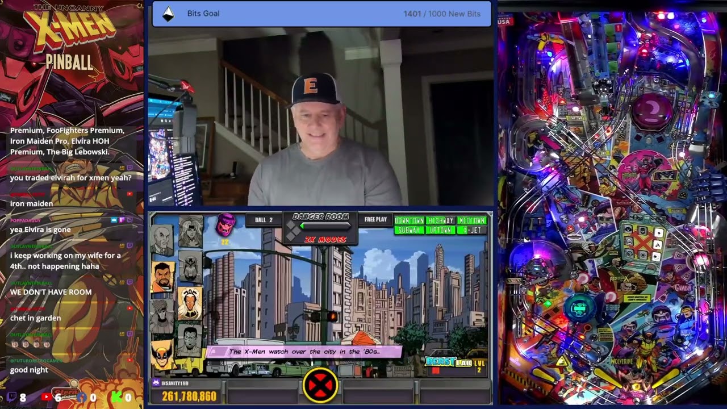Click the X-Men Pinball title logo

(70, 37)
